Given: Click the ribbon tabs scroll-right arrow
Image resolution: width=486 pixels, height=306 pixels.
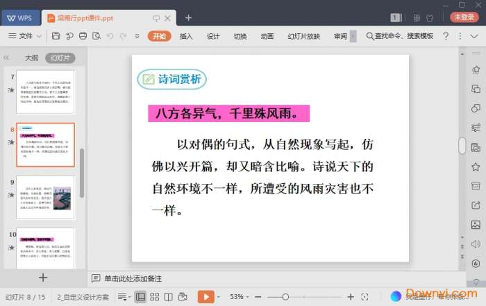Looking at the screenshot, I should [x=353, y=36].
